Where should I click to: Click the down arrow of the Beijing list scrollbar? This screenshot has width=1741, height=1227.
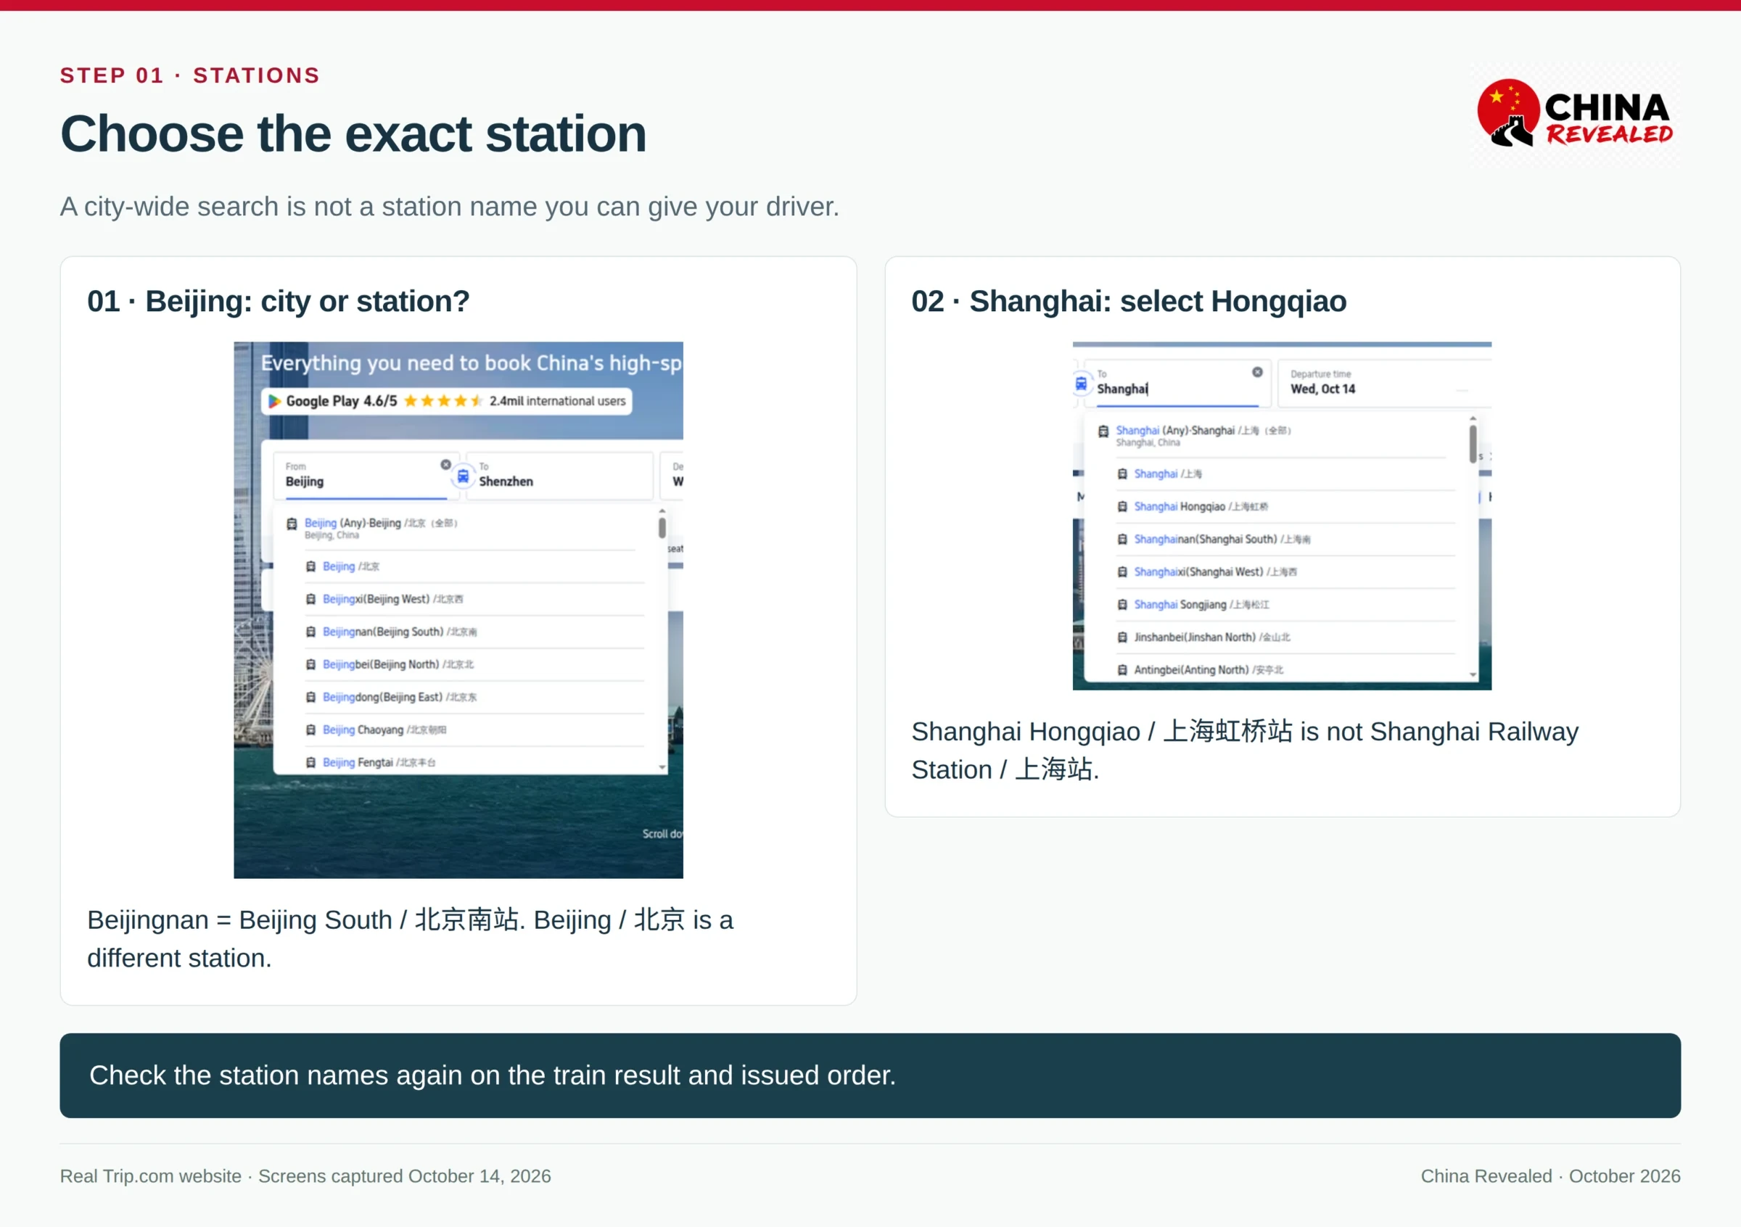point(662,767)
